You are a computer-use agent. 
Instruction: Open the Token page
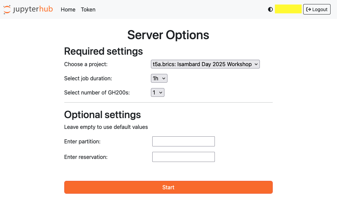[88, 9]
